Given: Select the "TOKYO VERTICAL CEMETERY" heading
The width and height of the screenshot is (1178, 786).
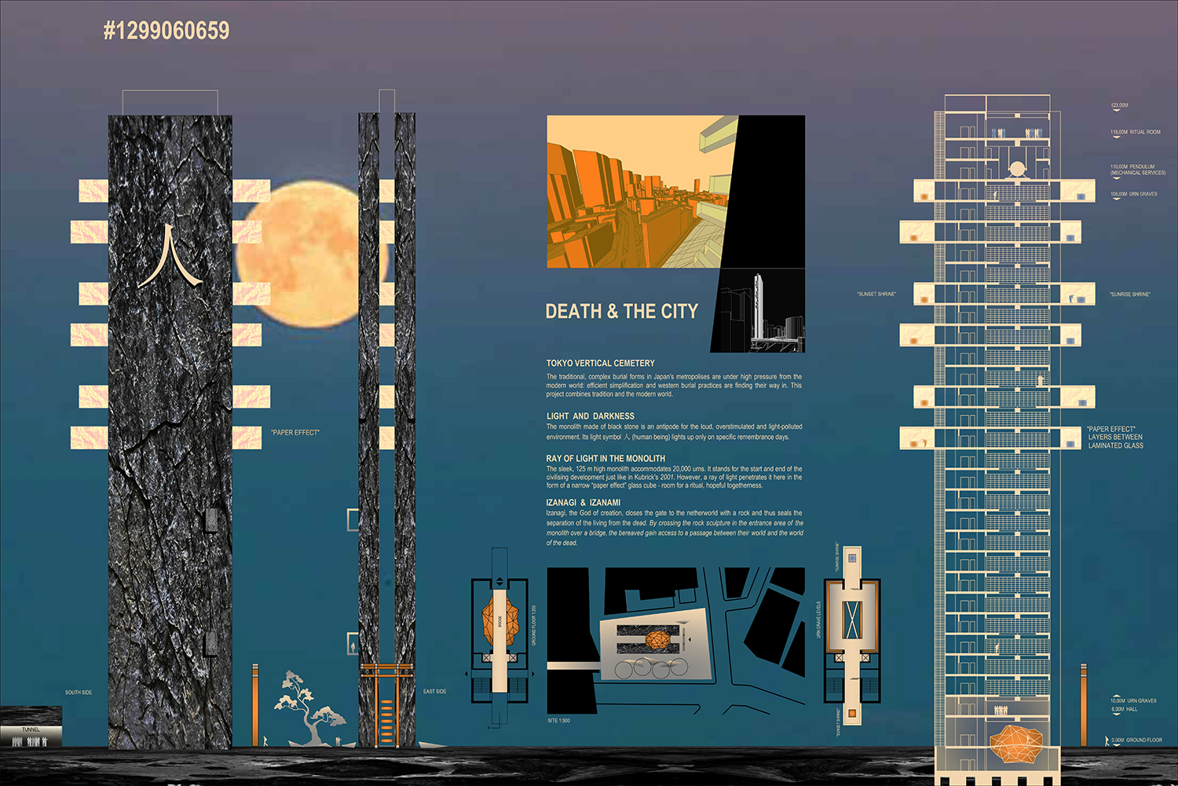Looking at the screenshot, I should (600, 364).
